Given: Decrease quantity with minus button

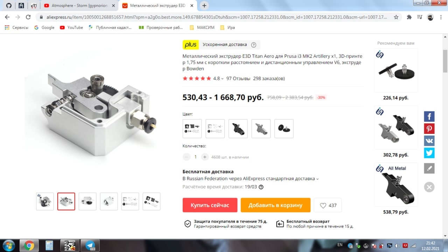Looking at the screenshot, I should [187, 157].
